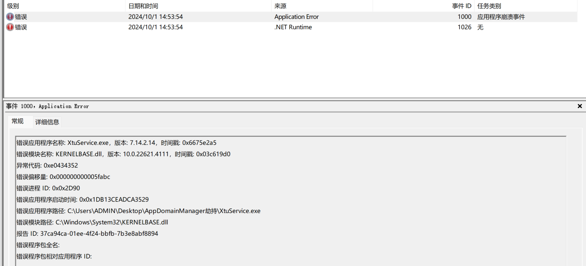This screenshot has height=266, width=586.
Task: Click the report ID 37ca94ca line
Action: tap(87, 234)
